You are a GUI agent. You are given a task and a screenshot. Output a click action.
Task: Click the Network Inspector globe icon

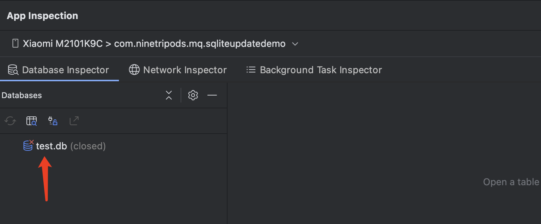click(x=134, y=70)
